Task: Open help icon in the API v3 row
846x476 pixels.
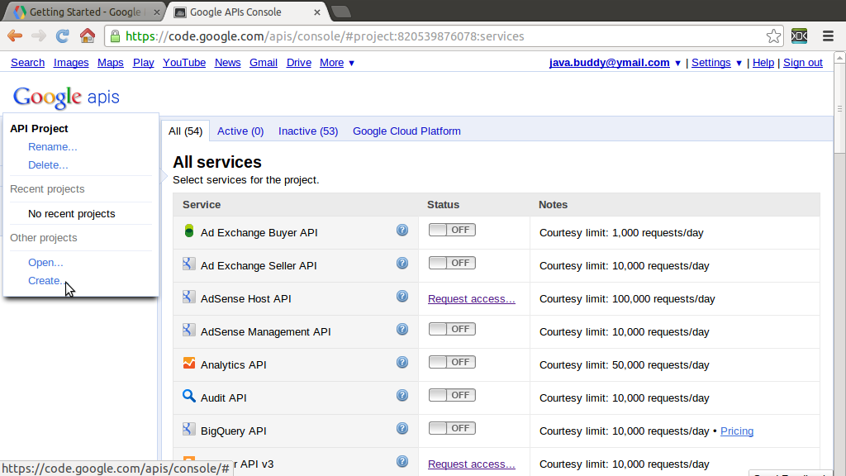Action: (402, 461)
